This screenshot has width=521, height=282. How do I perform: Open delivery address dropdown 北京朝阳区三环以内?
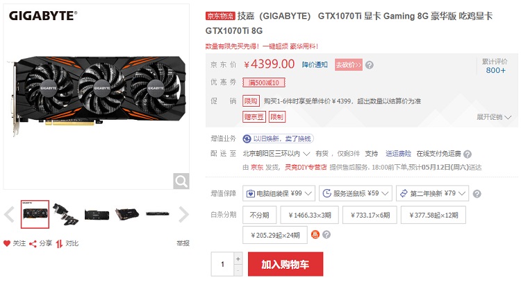(276, 154)
